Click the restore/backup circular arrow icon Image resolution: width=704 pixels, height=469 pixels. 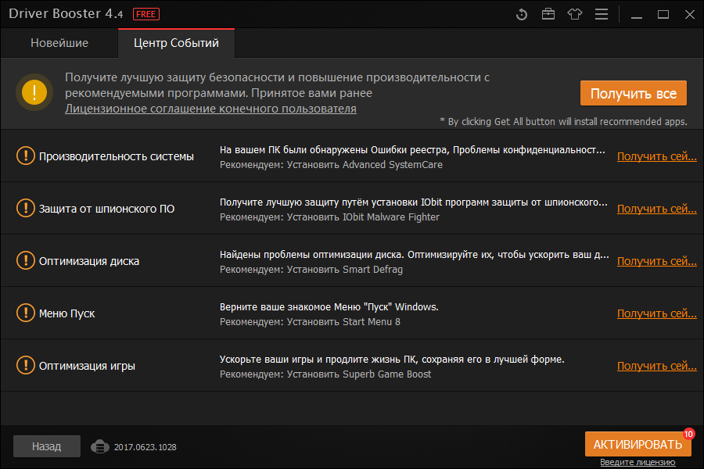[x=521, y=14]
